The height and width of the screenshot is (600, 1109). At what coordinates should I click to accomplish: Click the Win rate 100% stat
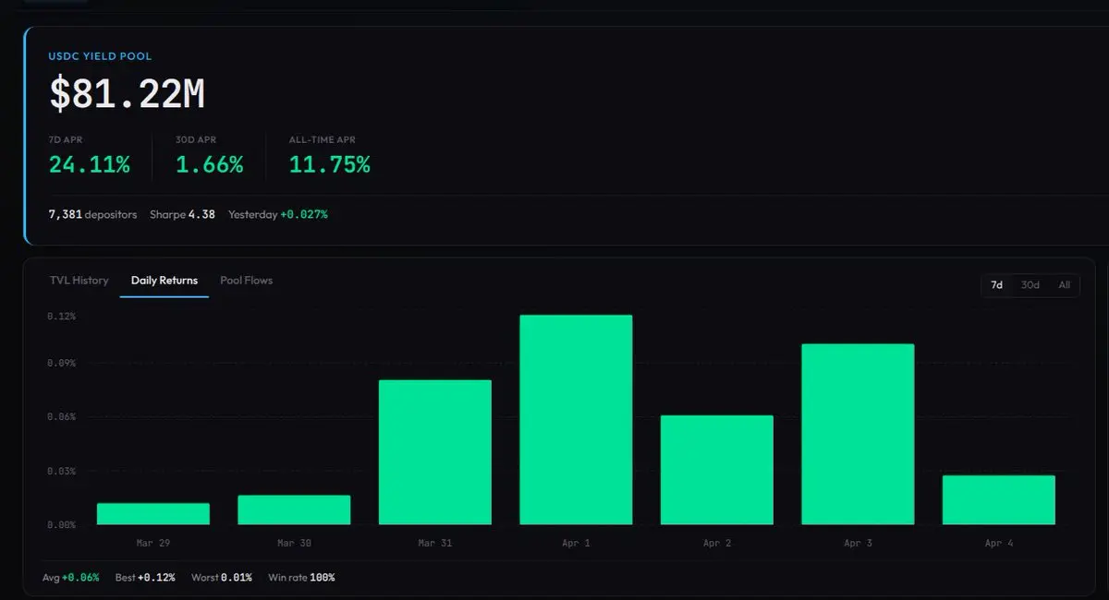click(x=301, y=578)
